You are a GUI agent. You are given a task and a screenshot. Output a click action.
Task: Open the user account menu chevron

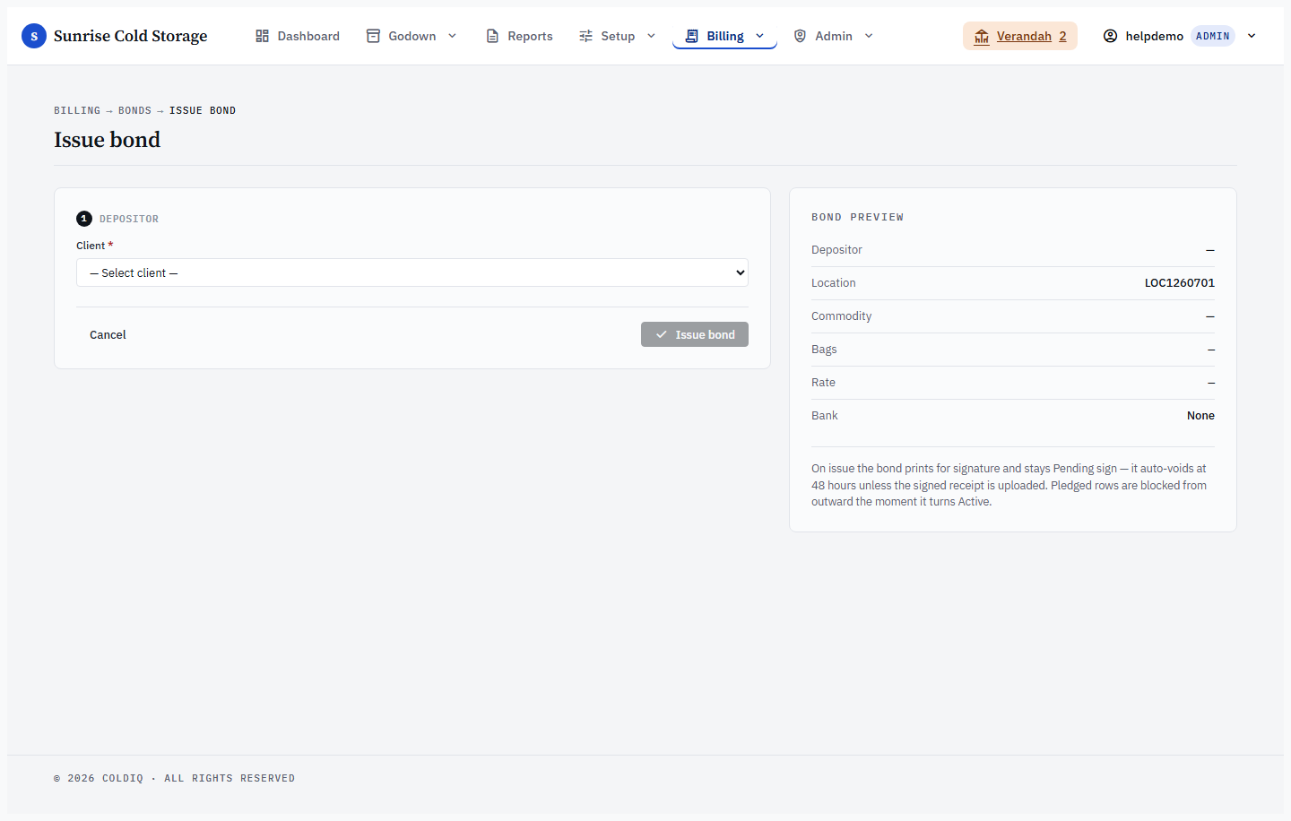tap(1252, 36)
